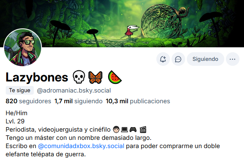This screenshot has width=244, height=167.
Task: Click the Te sigue badge
Action: [20, 90]
